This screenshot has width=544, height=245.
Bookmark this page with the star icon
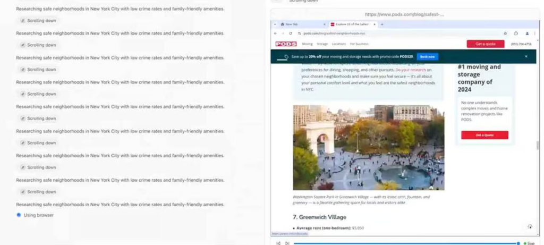[505, 33]
